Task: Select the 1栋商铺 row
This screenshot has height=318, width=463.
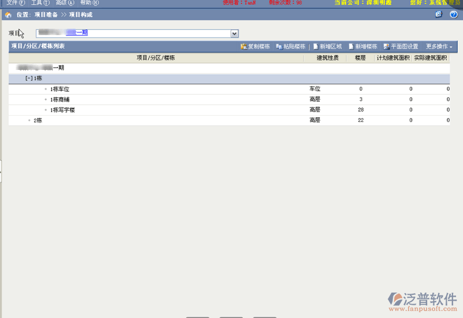Action: 60,99
